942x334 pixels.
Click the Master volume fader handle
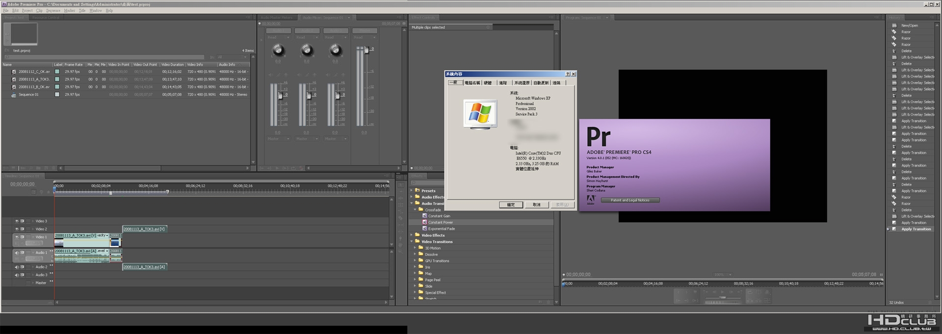366,50
